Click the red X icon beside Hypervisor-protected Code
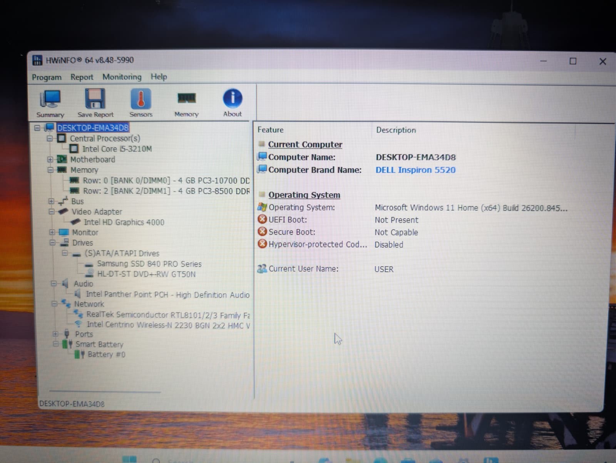Viewport: 616px width, 463px height. pos(262,244)
